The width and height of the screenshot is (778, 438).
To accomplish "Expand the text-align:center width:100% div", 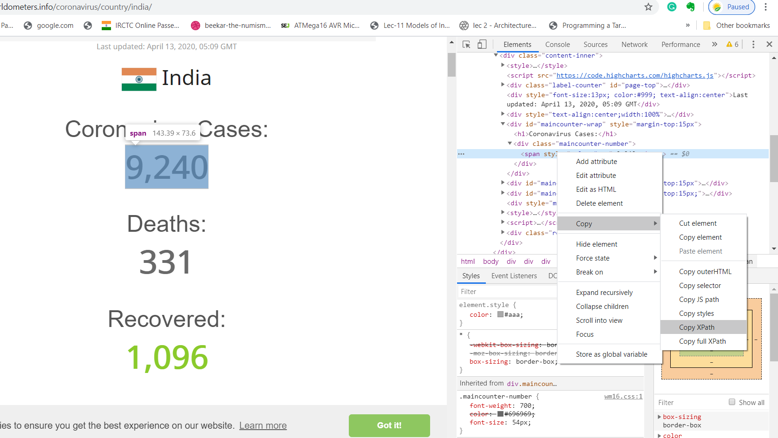I will point(503,114).
